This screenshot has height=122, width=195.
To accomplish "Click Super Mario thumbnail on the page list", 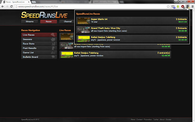I will coord(67,37).
